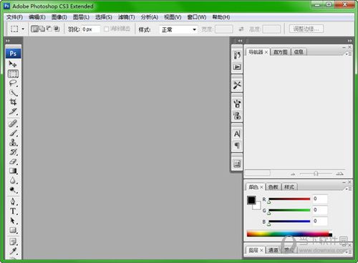Select the Brush tool
The image size is (358, 263).
13,133
